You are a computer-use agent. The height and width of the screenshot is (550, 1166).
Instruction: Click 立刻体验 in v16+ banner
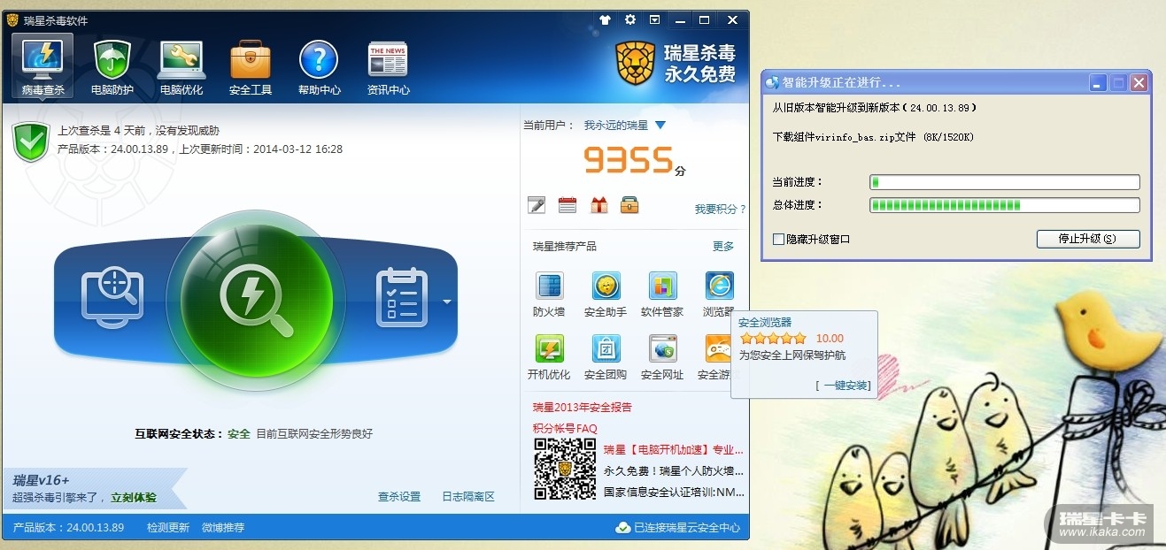point(134,498)
